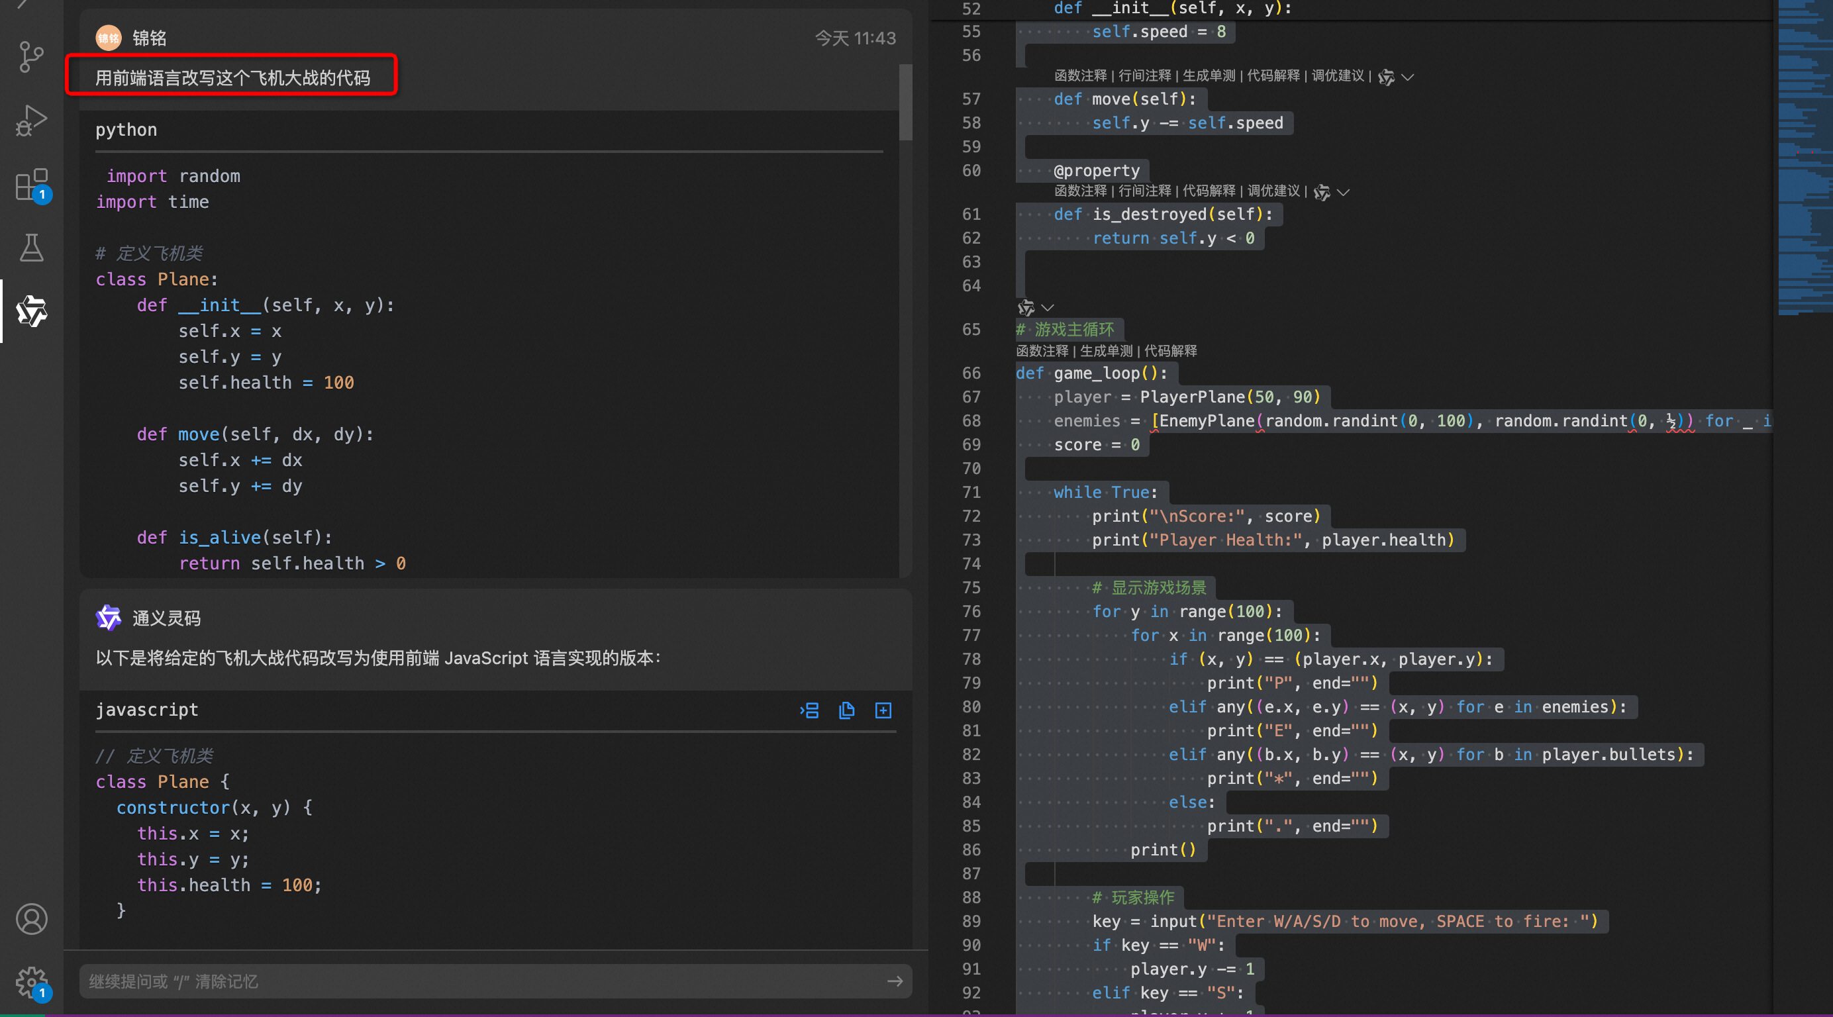
Task: Copy the javascript code block
Action: pos(846,710)
